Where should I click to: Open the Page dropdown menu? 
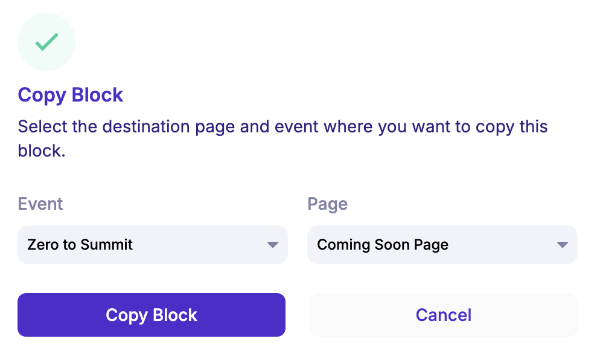click(442, 245)
